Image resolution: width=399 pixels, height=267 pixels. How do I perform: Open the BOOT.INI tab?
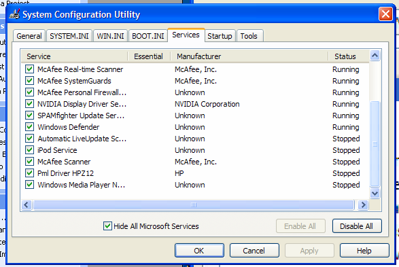[x=148, y=36]
